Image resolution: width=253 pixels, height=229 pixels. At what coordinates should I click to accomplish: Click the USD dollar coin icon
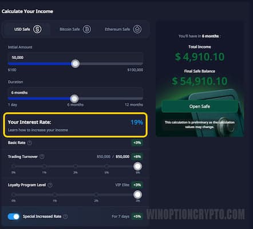[x=37, y=29]
